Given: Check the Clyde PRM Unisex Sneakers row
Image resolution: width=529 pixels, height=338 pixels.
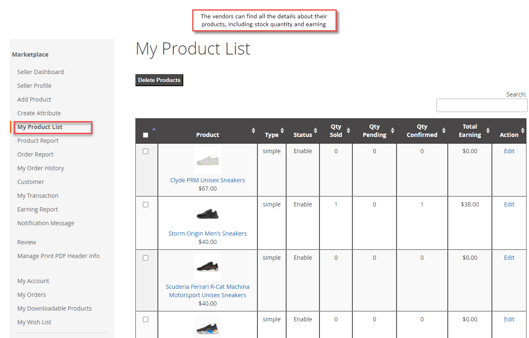Looking at the screenshot, I should click(x=145, y=151).
